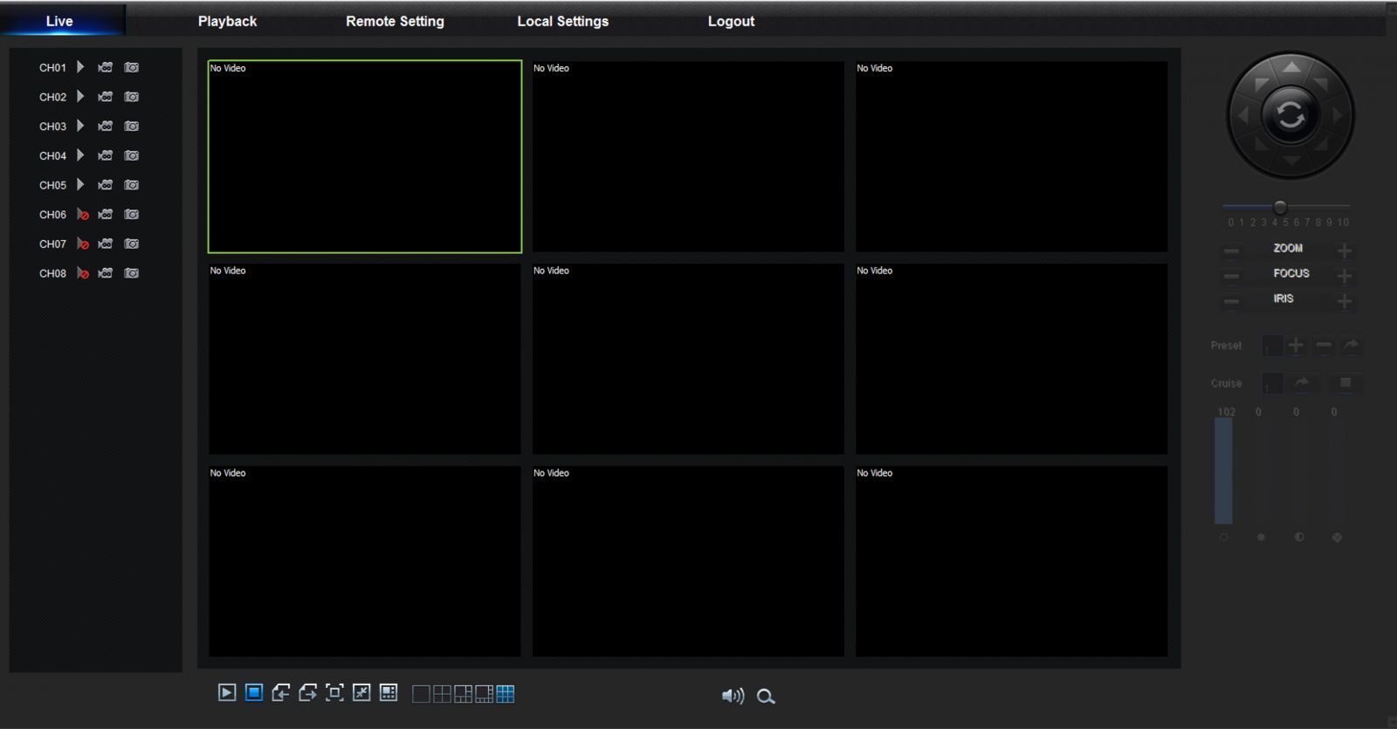Choose the nine-split grid layout
Viewport: 1397px width, 729px height.
pos(506,694)
